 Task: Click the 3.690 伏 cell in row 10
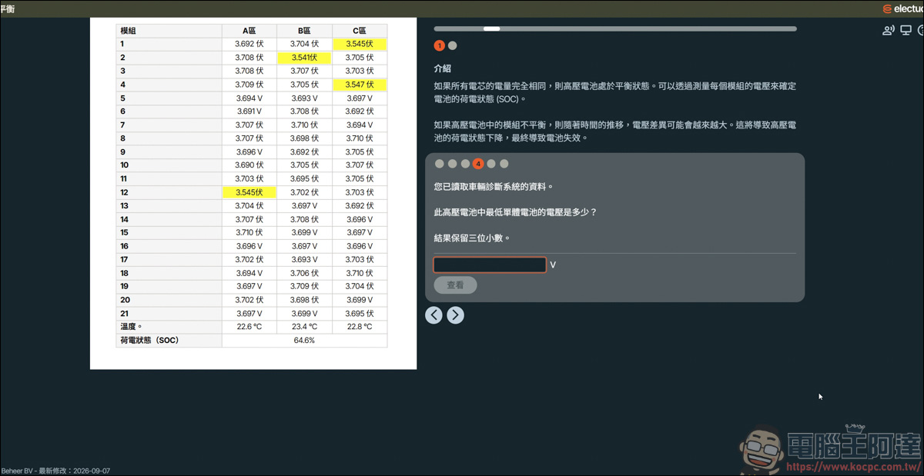(x=249, y=165)
